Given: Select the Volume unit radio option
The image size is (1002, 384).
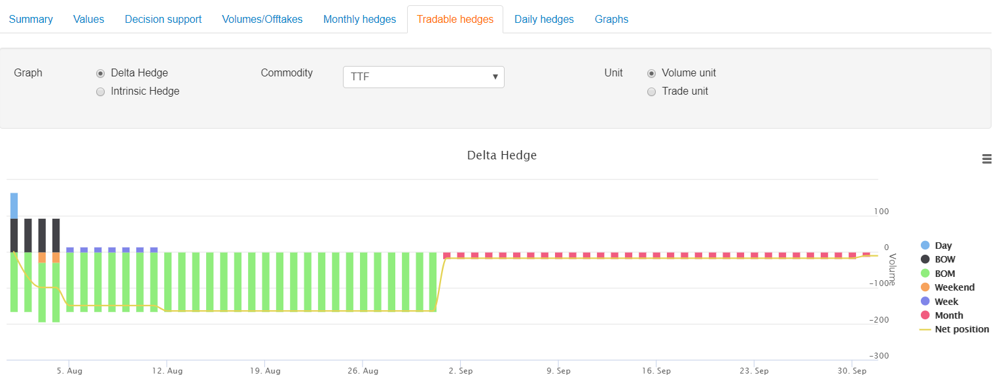Looking at the screenshot, I should (x=651, y=73).
